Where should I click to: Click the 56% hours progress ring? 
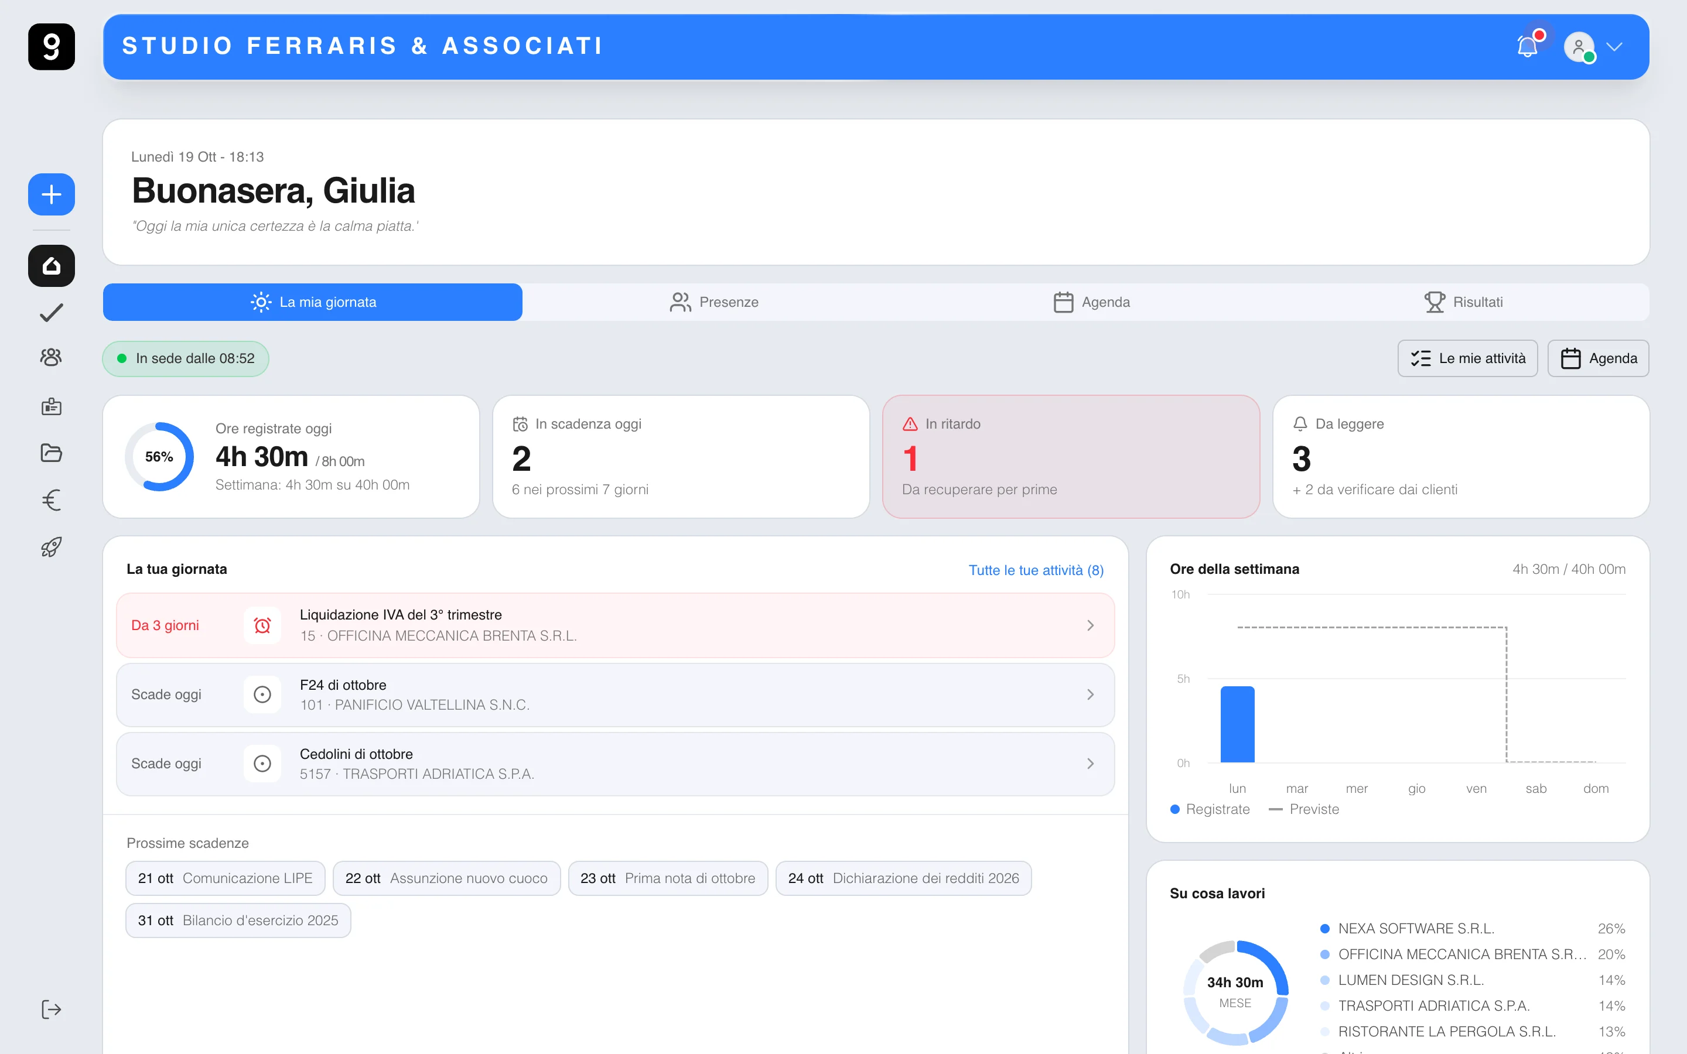pos(159,457)
